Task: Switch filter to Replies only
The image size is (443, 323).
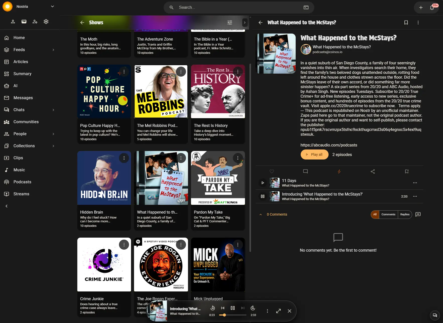Action: pyautogui.click(x=405, y=214)
